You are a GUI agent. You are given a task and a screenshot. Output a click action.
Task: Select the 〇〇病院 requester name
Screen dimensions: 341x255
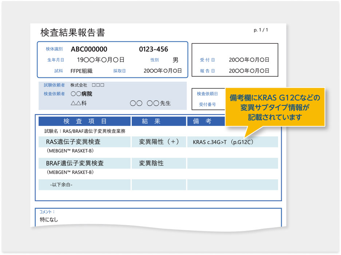point(81,94)
